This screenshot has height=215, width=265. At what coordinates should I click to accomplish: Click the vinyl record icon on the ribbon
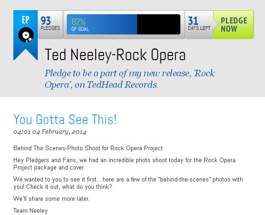pos(26,35)
